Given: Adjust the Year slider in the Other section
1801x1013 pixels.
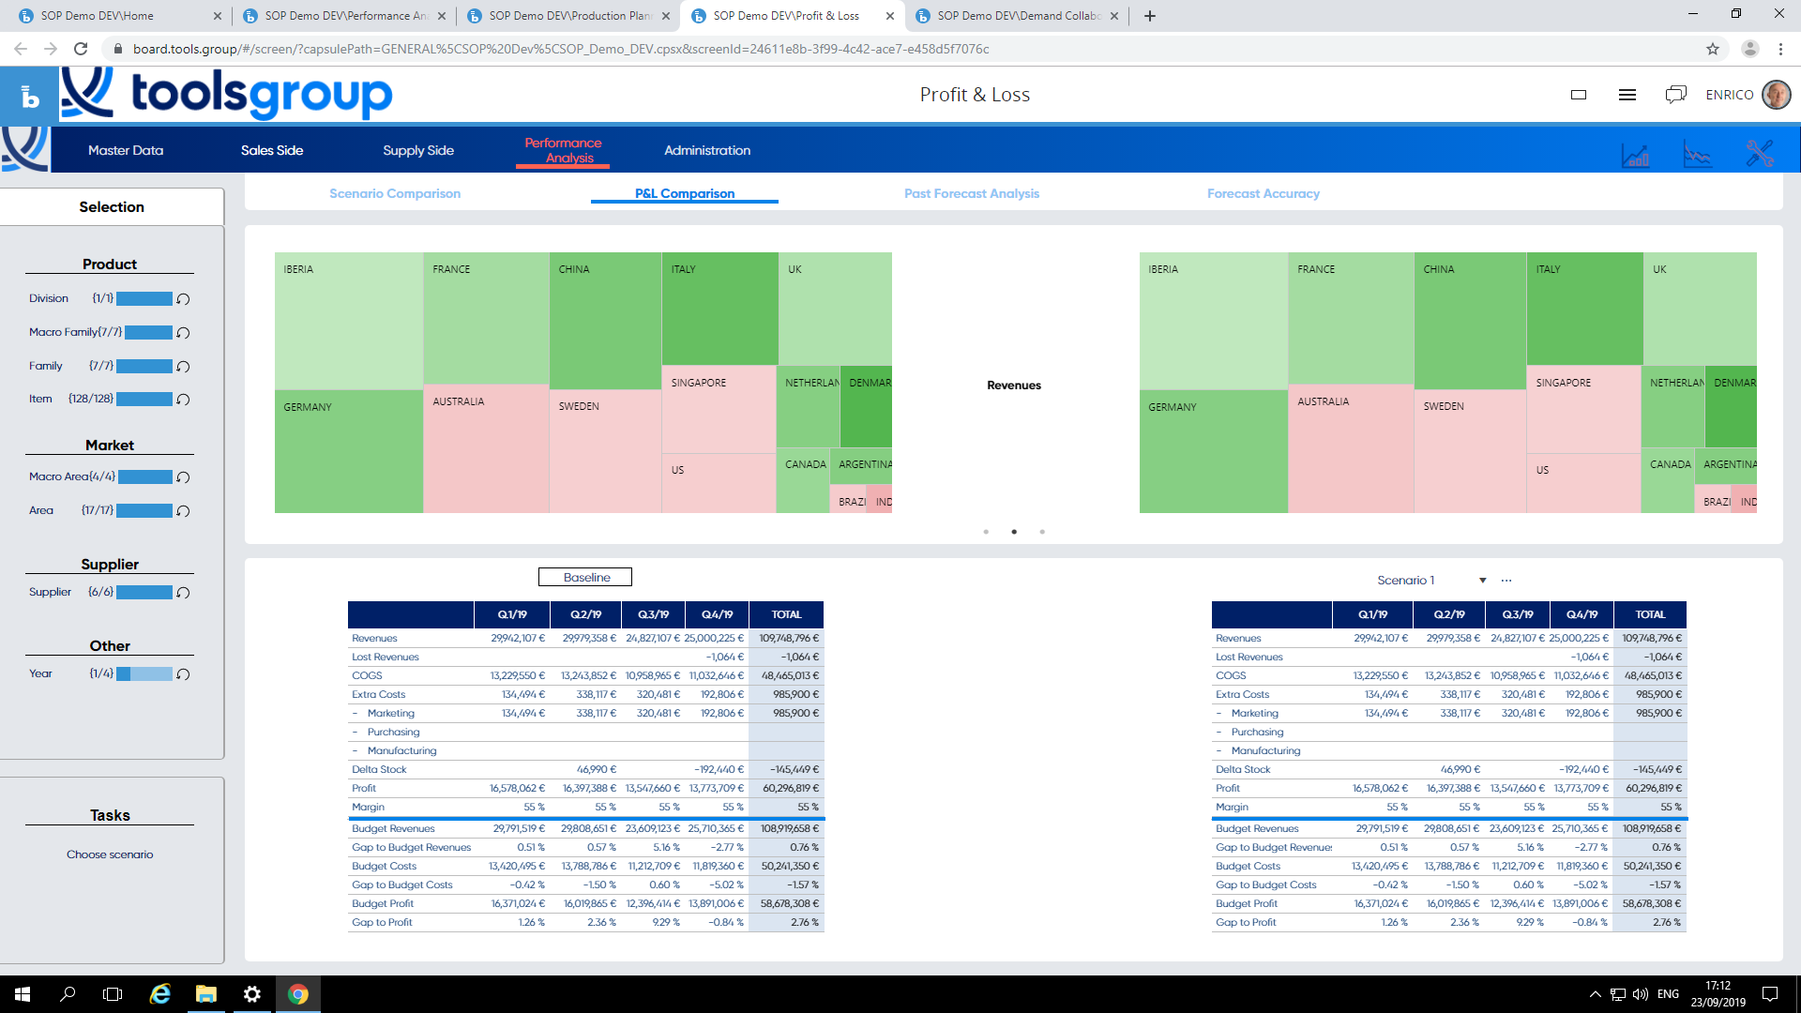Looking at the screenshot, I should (x=145, y=673).
